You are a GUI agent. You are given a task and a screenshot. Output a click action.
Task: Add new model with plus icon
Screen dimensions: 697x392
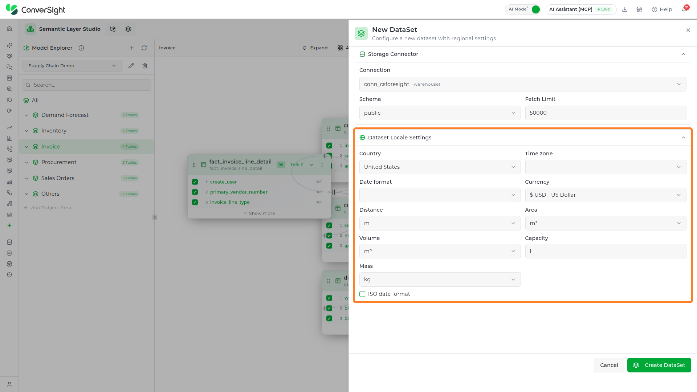coord(132,48)
